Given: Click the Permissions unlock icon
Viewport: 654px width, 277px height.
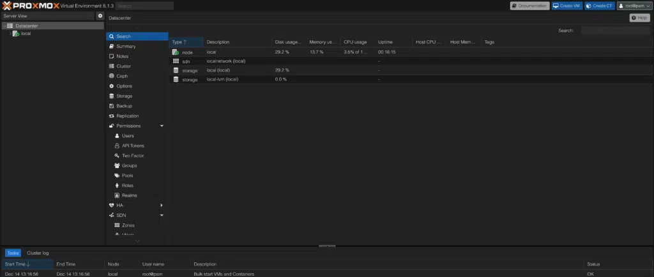Looking at the screenshot, I should (111, 126).
